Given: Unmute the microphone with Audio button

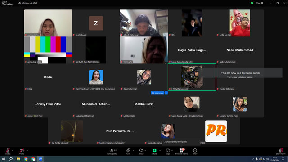Looking at the screenshot, I should tap(8, 152).
